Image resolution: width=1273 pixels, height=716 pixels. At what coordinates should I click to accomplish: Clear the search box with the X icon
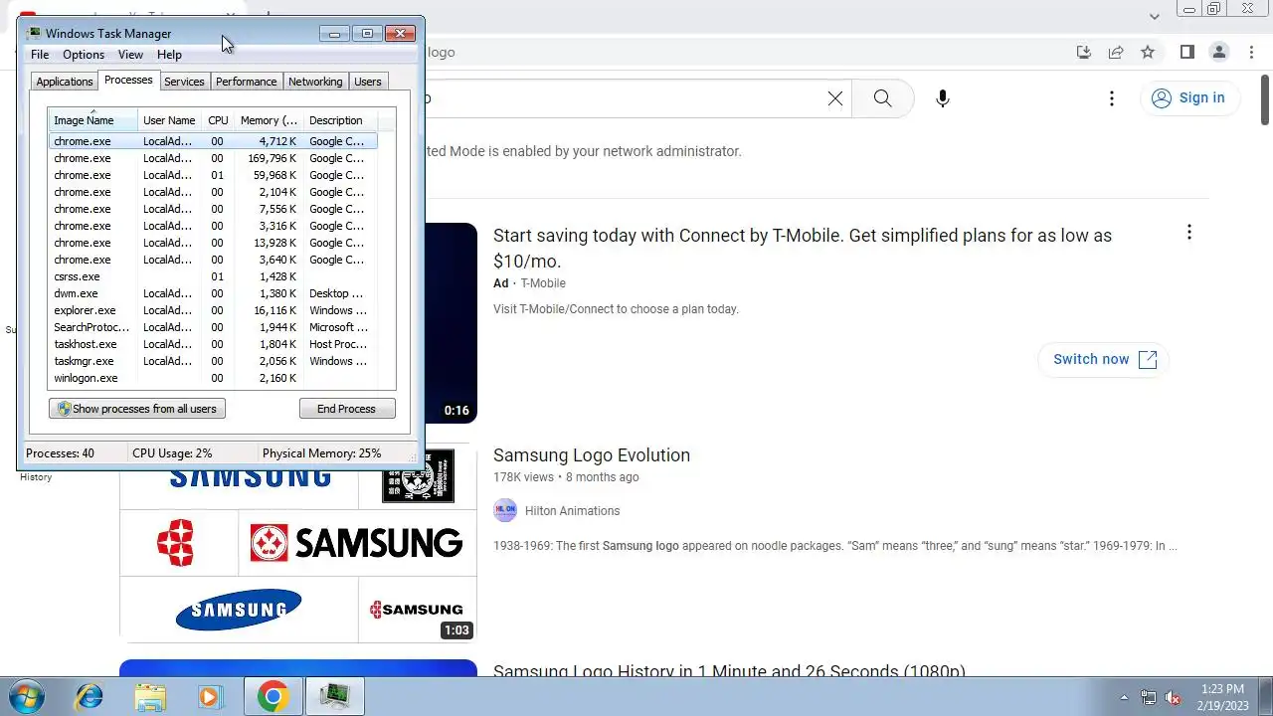point(835,98)
